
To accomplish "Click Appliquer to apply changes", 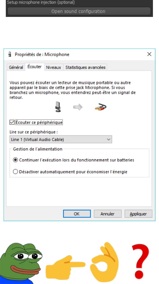I will [138, 214].
